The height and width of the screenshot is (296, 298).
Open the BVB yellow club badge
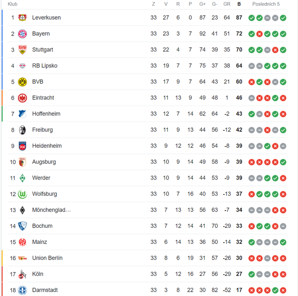22,82
